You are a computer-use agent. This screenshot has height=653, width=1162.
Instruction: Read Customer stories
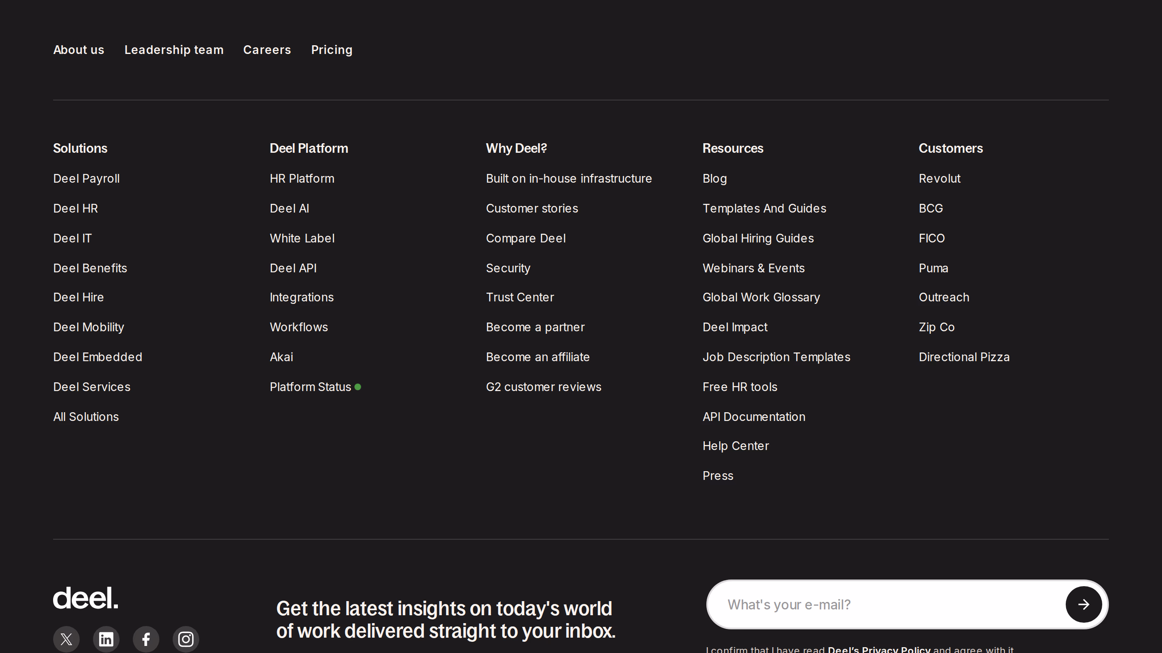coord(532,208)
